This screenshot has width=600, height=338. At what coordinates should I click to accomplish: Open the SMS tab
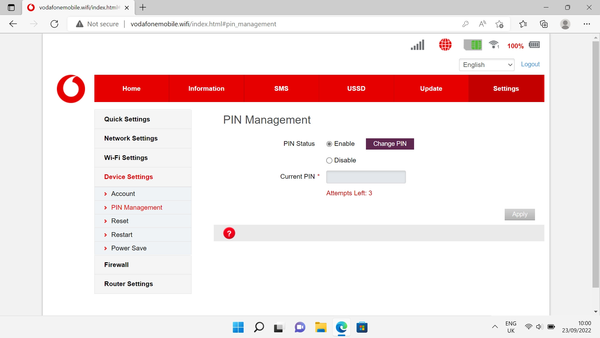pyautogui.click(x=281, y=89)
